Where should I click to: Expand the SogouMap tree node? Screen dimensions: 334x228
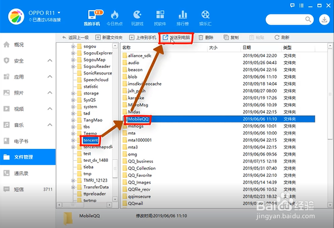(x=73, y=60)
